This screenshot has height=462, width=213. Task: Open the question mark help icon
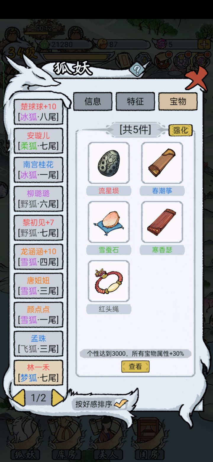pos(137,70)
